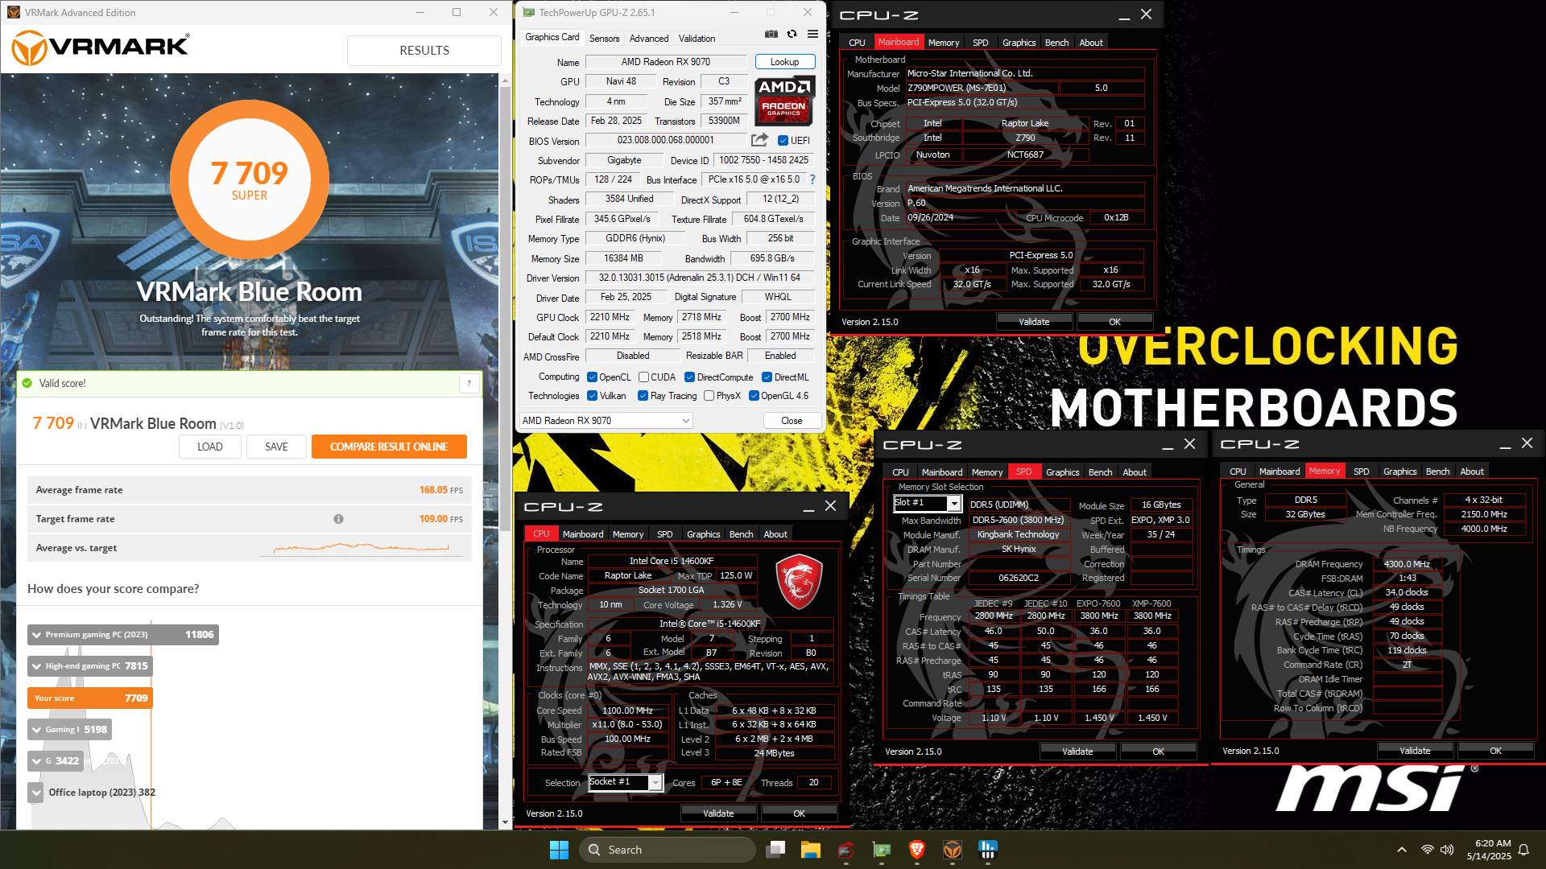
Task: Open Brave browser from the taskbar
Action: click(x=917, y=850)
